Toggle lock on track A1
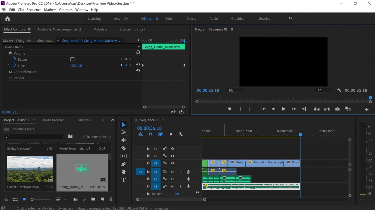 [x=148, y=172]
